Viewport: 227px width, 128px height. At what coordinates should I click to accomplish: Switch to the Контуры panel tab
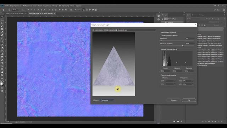pyautogui.click(x=201, y=15)
